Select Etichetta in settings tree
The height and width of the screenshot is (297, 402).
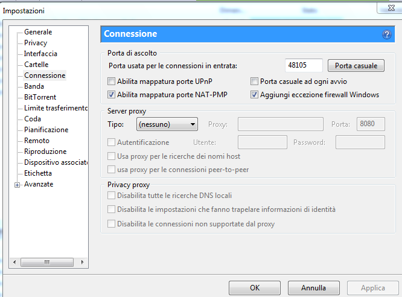coord(37,173)
